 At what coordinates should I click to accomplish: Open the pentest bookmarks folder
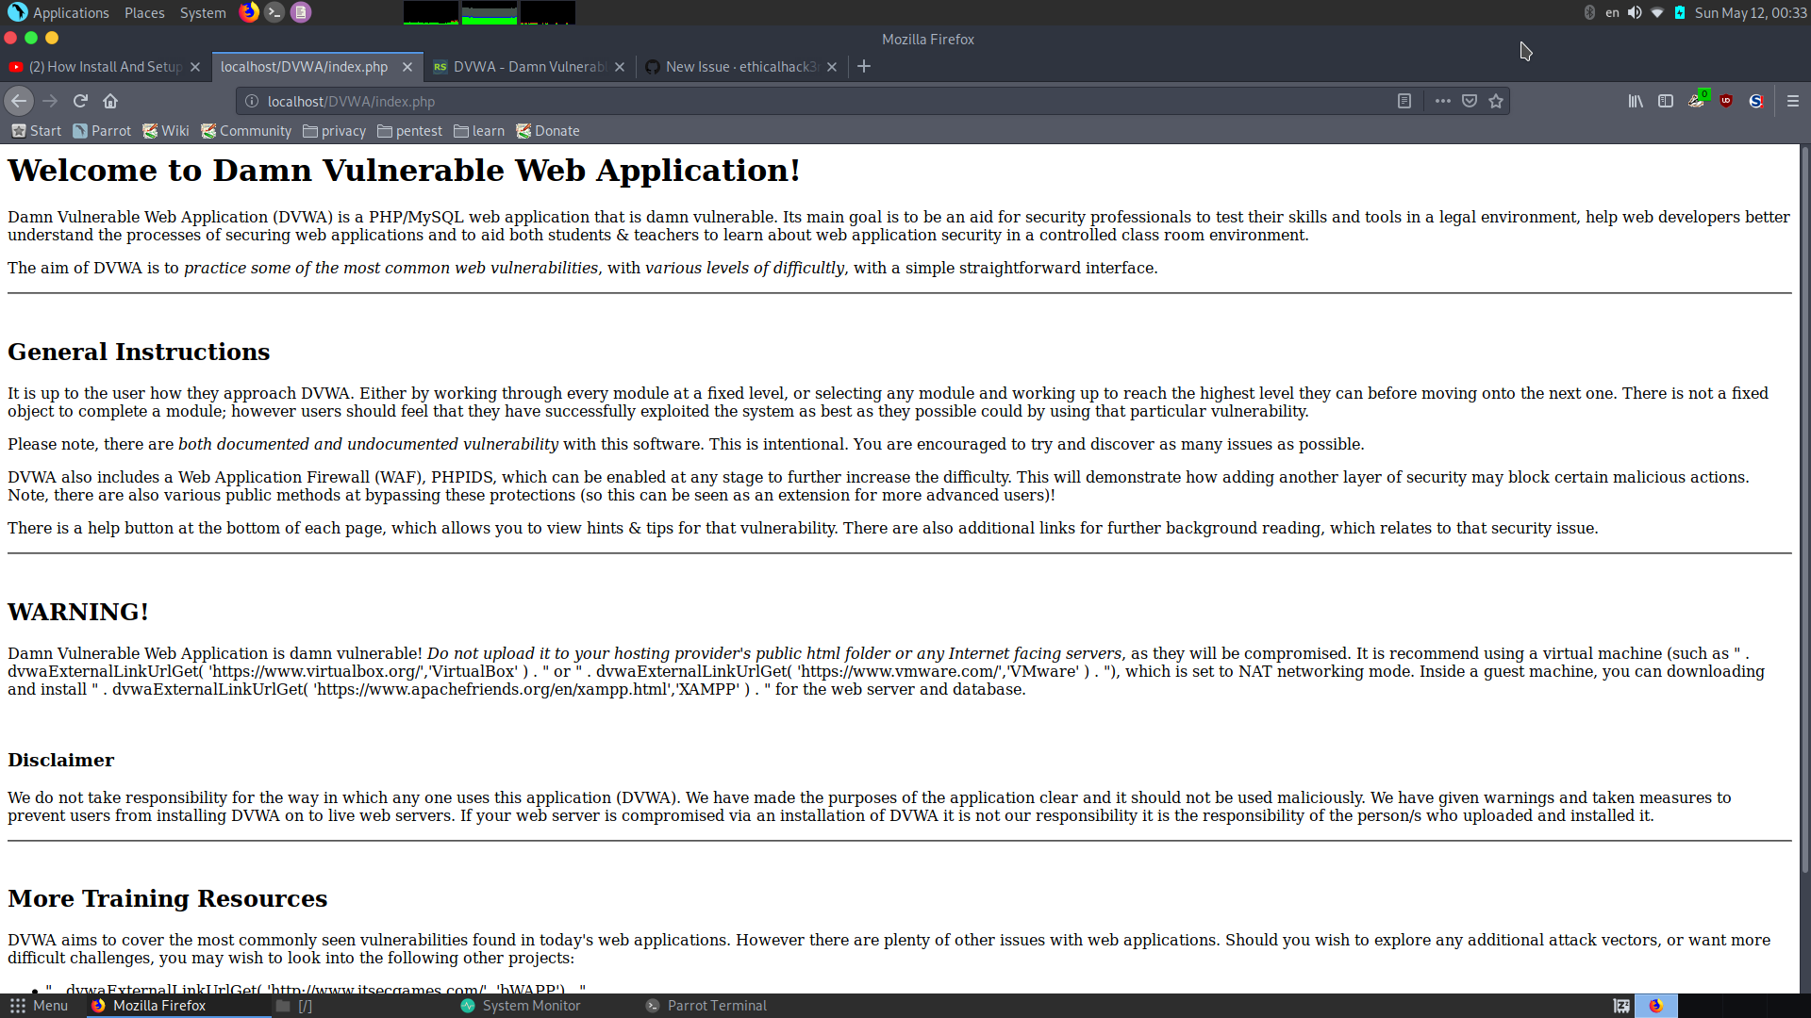[409, 131]
